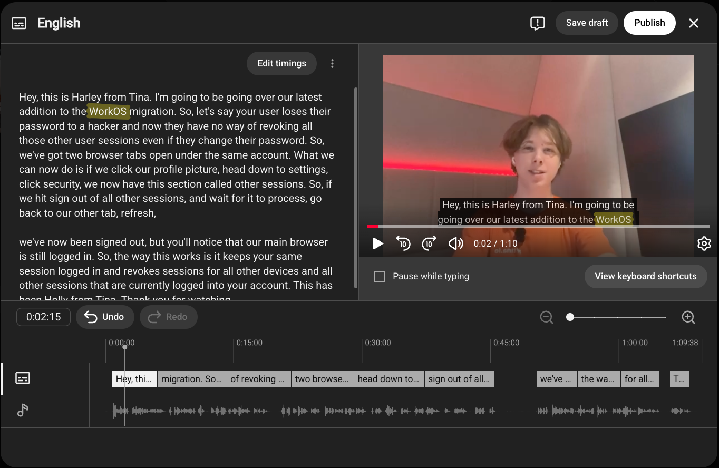Zoom out the timeline

547,317
